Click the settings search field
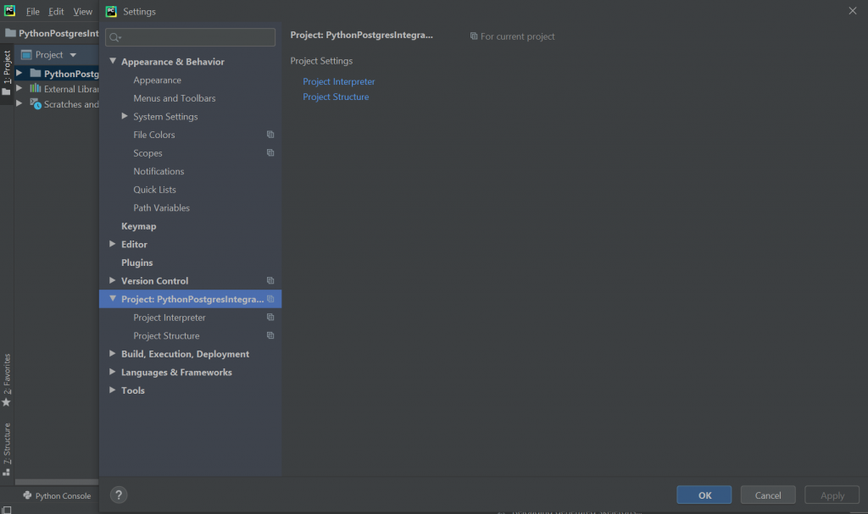868x514 pixels. [197, 37]
